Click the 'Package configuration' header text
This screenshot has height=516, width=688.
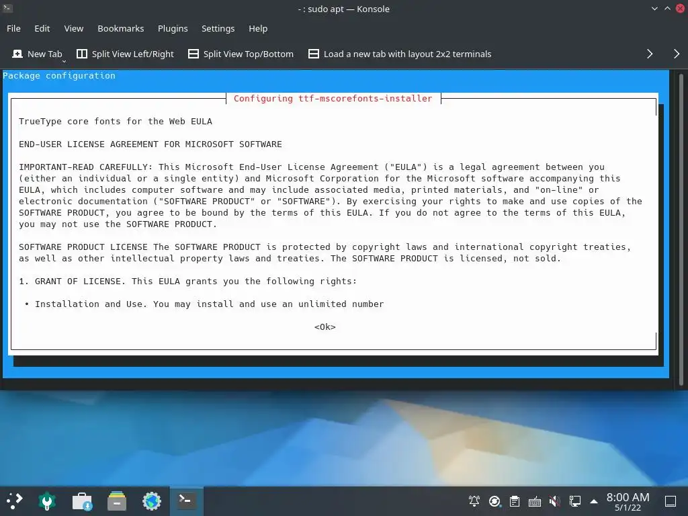pyautogui.click(x=59, y=75)
